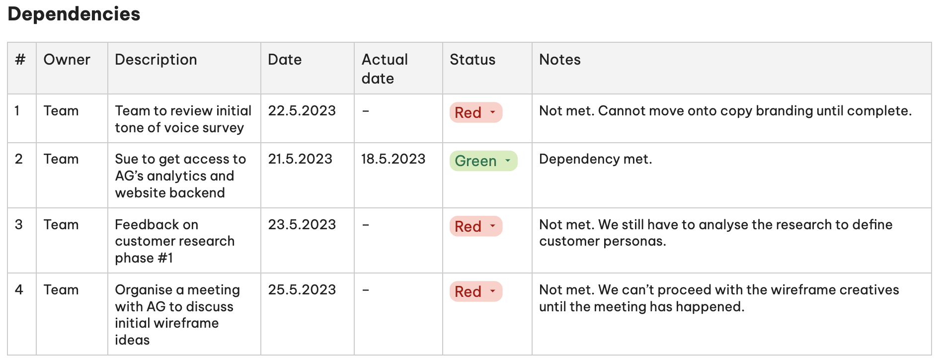Select the Date column header

tap(284, 60)
